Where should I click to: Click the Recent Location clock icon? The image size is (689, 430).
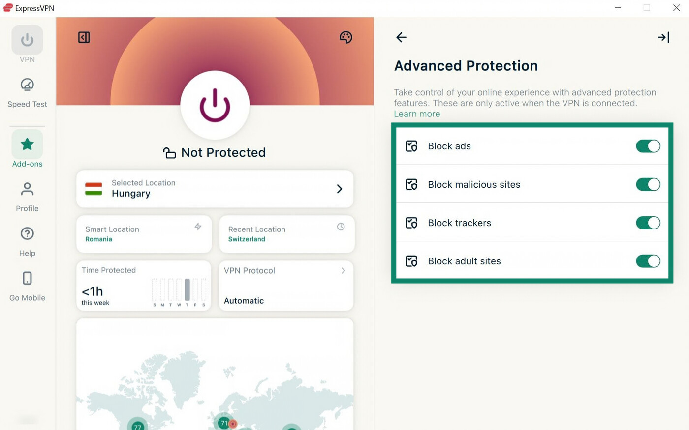coord(341,227)
